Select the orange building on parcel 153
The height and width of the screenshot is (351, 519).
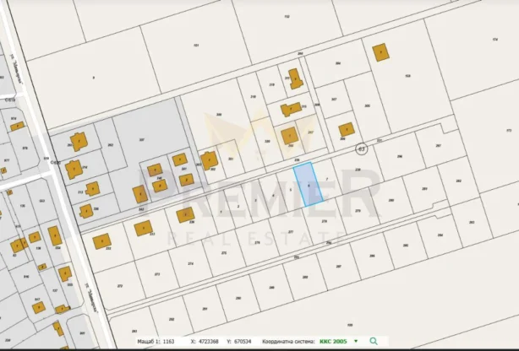click(x=381, y=52)
